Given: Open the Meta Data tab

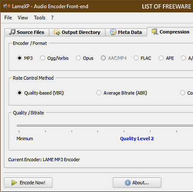Looking at the screenshot, I should 126,32.
